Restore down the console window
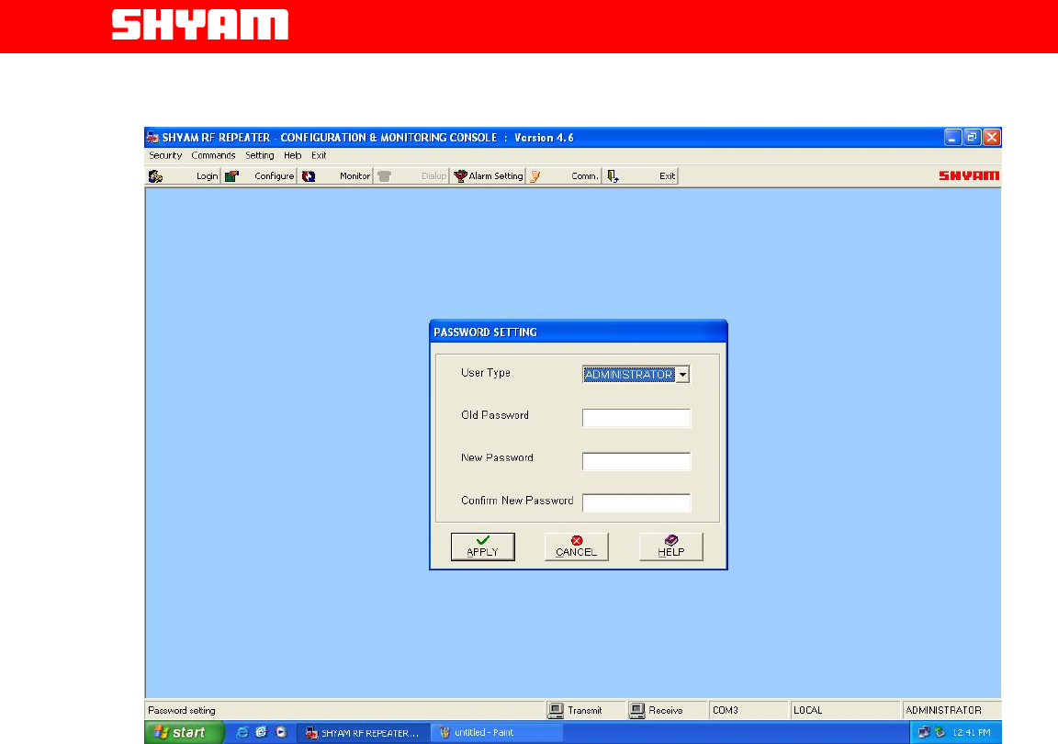This screenshot has height=744, width=1058. (972, 138)
